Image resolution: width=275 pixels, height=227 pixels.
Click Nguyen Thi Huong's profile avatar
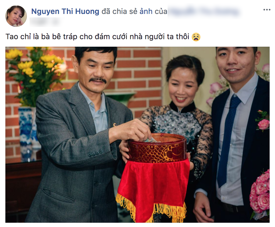point(16,16)
